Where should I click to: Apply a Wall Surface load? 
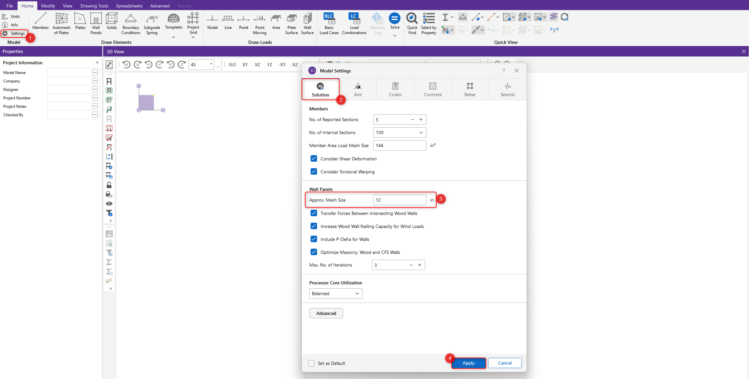coord(308,23)
